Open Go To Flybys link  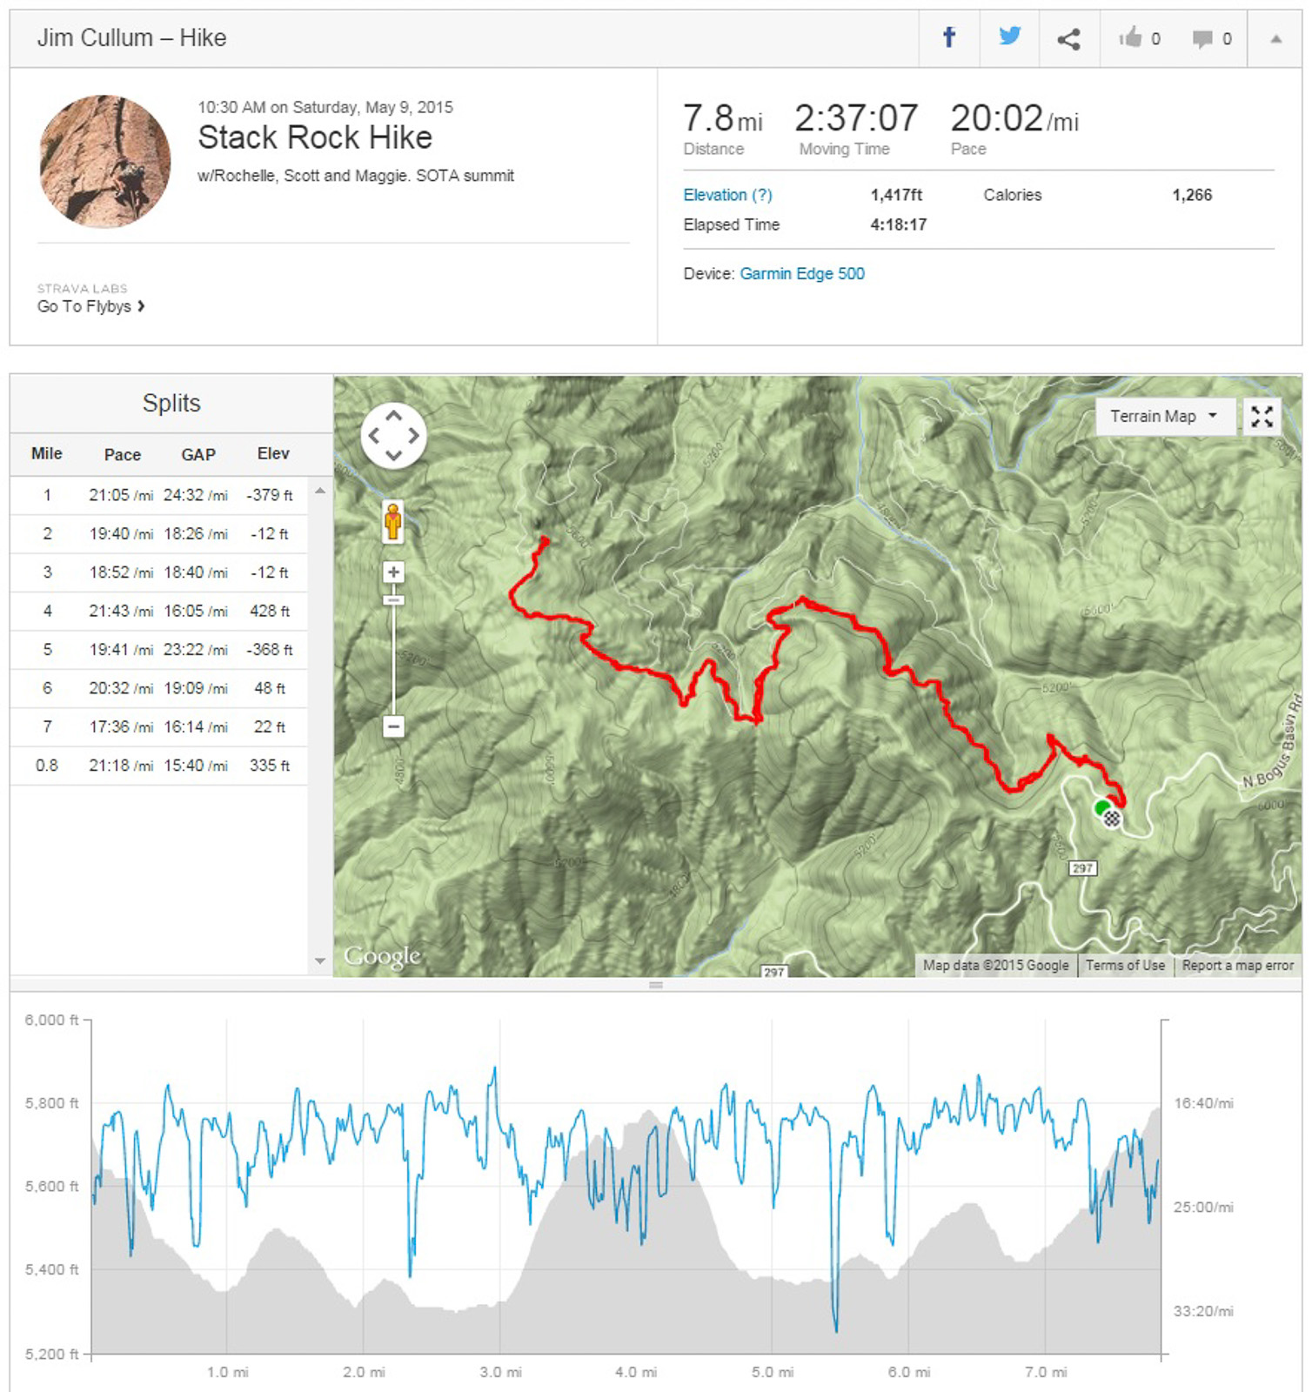tap(90, 306)
